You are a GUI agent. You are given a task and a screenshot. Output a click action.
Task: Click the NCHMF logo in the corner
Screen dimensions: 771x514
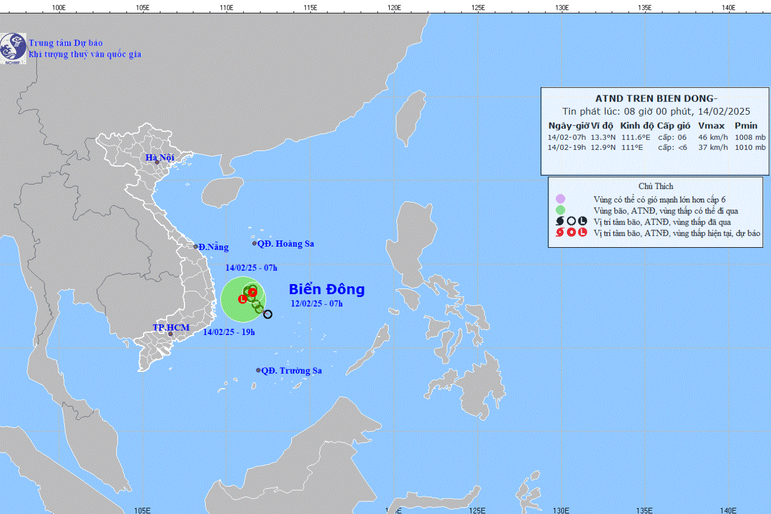pos(13,48)
